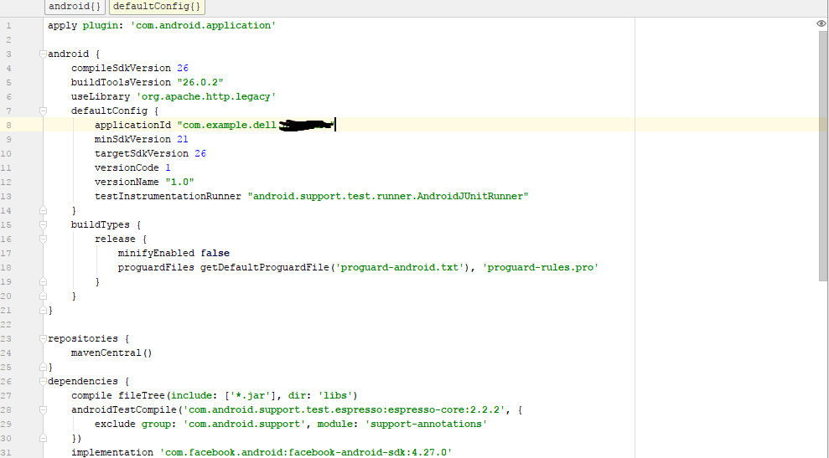The height and width of the screenshot is (458, 829).
Task: Click minSdkVersion value 21
Action: [183, 140]
